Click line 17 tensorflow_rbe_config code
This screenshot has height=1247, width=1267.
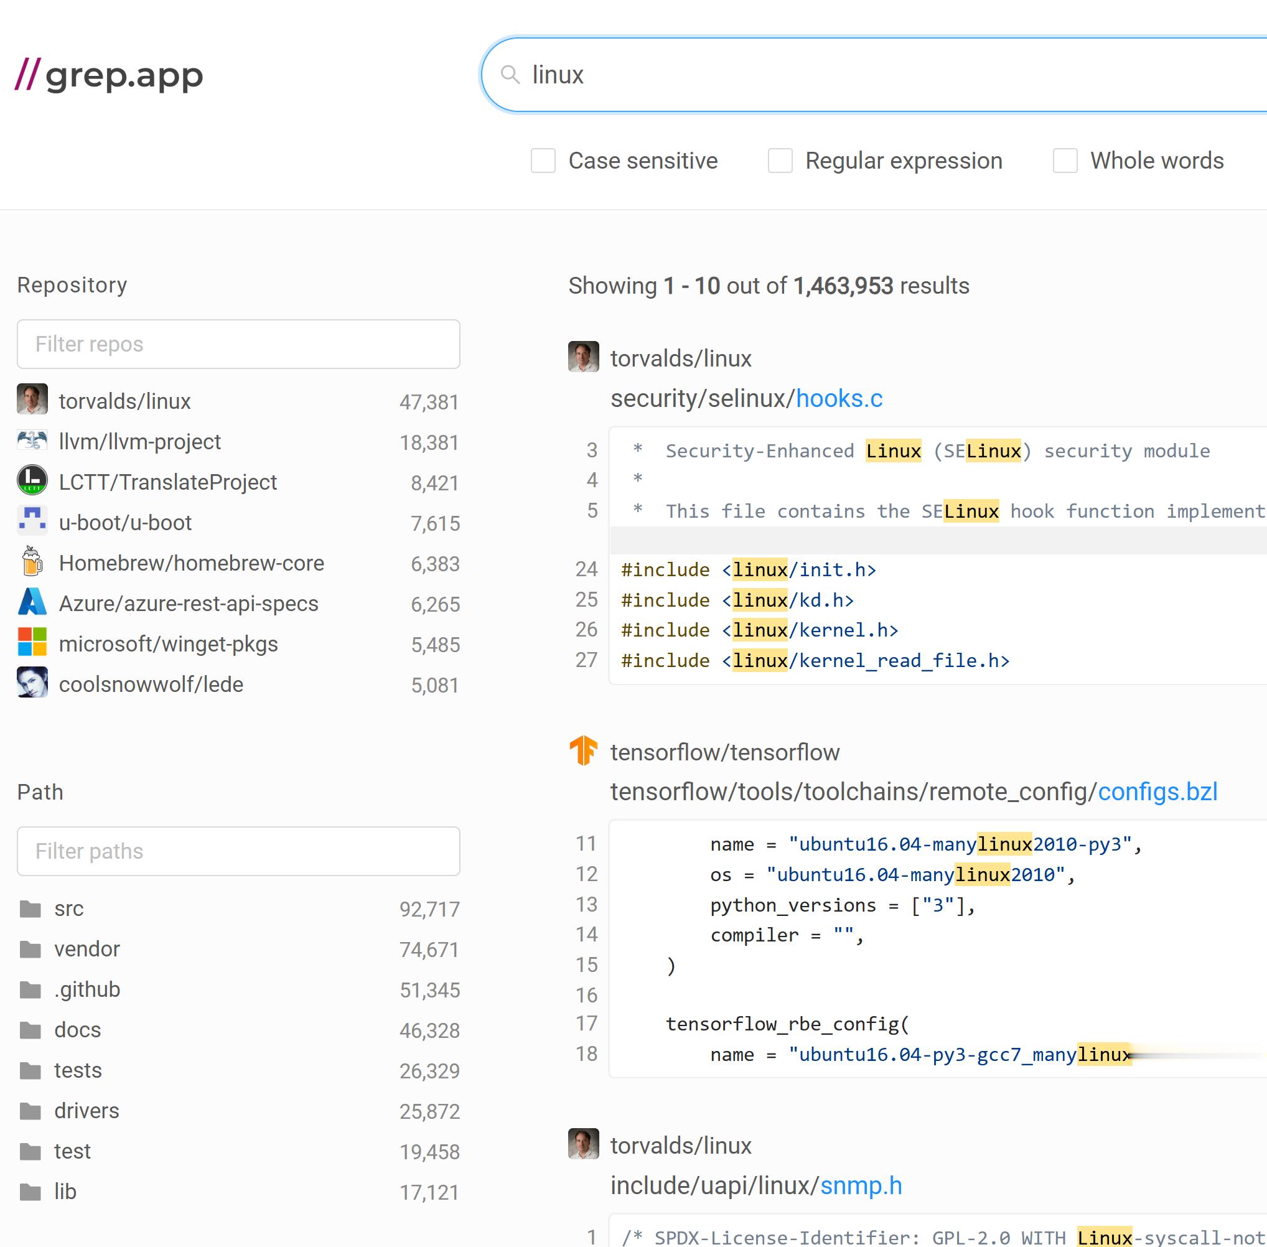787,1024
